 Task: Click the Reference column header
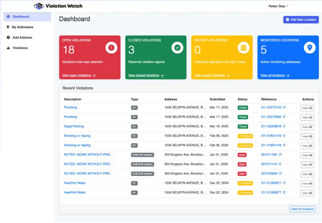269,99
